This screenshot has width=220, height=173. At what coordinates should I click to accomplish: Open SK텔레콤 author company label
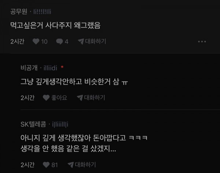click(x=33, y=124)
